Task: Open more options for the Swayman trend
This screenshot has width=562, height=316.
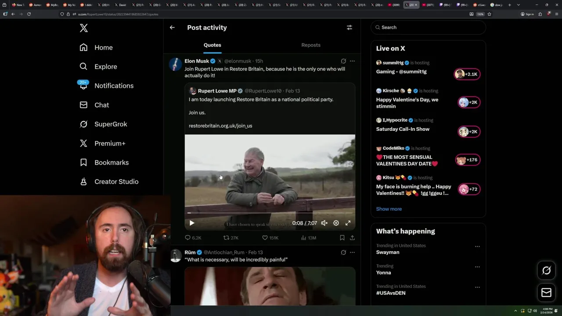Action: point(477,246)
